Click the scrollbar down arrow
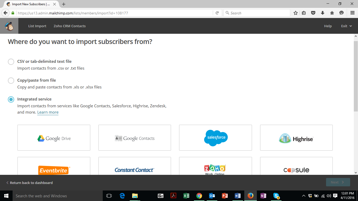This screenshot has width=358, height=201. coord(356,172)
